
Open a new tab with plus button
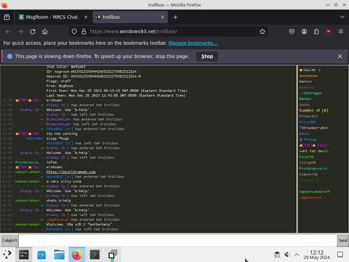[175, 17]
